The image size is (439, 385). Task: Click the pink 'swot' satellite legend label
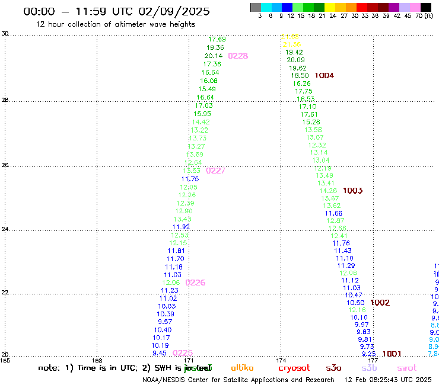click(407, 368)
